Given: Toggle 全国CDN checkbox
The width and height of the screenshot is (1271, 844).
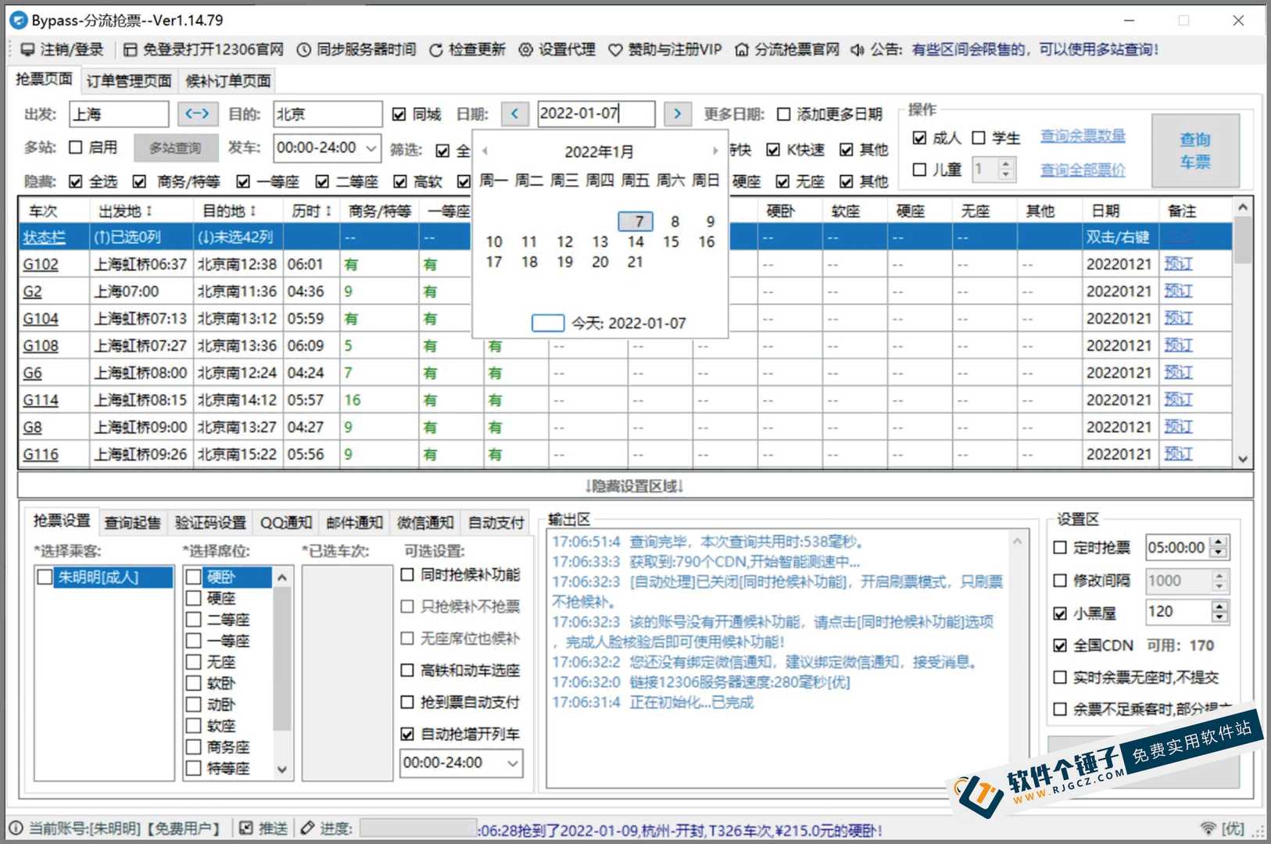Looking at the screenshot, I should pos(1060,646).
